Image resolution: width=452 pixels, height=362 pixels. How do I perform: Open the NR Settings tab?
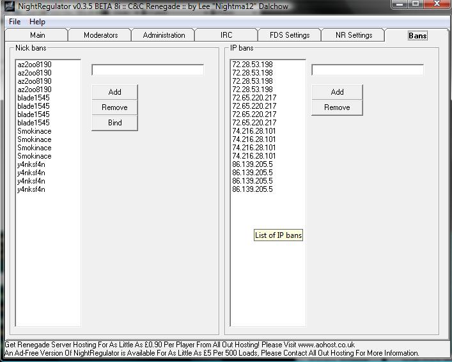point(354,35)
